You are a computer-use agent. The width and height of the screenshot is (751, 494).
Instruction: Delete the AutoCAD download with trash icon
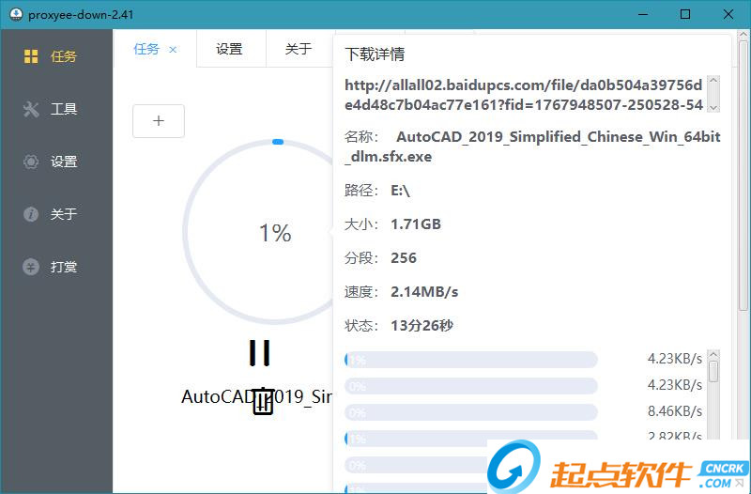[x=263, y=401]
